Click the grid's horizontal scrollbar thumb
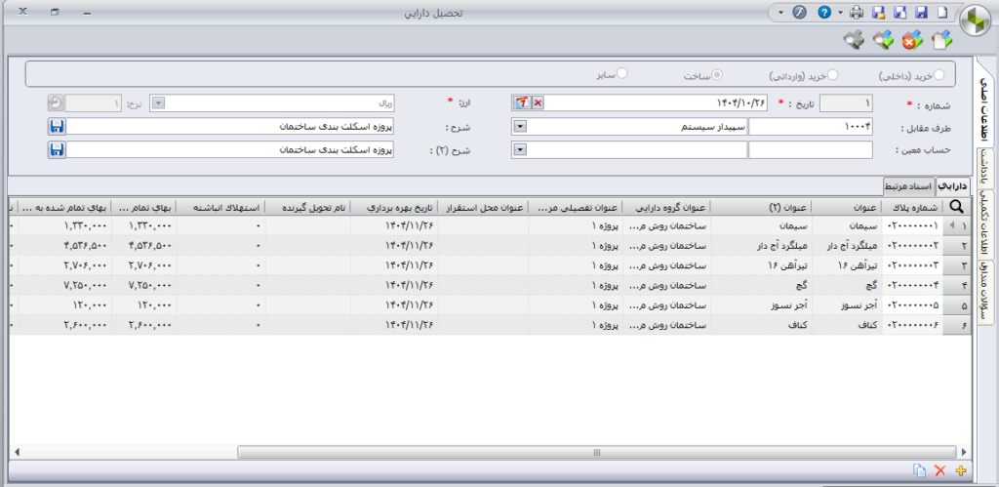Image resolution: width=999 pixels, height=487 pixels. (x=595, y=452)
